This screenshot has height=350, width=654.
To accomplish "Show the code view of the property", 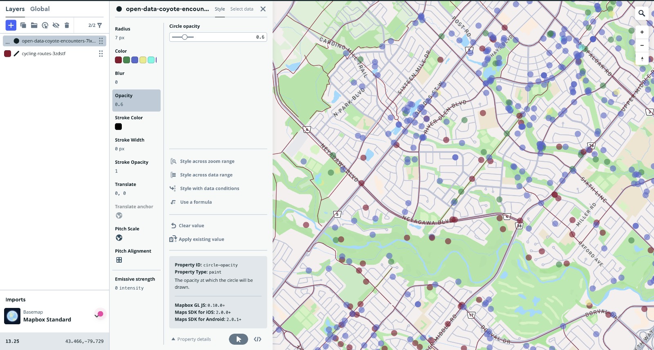I will 258,339.
